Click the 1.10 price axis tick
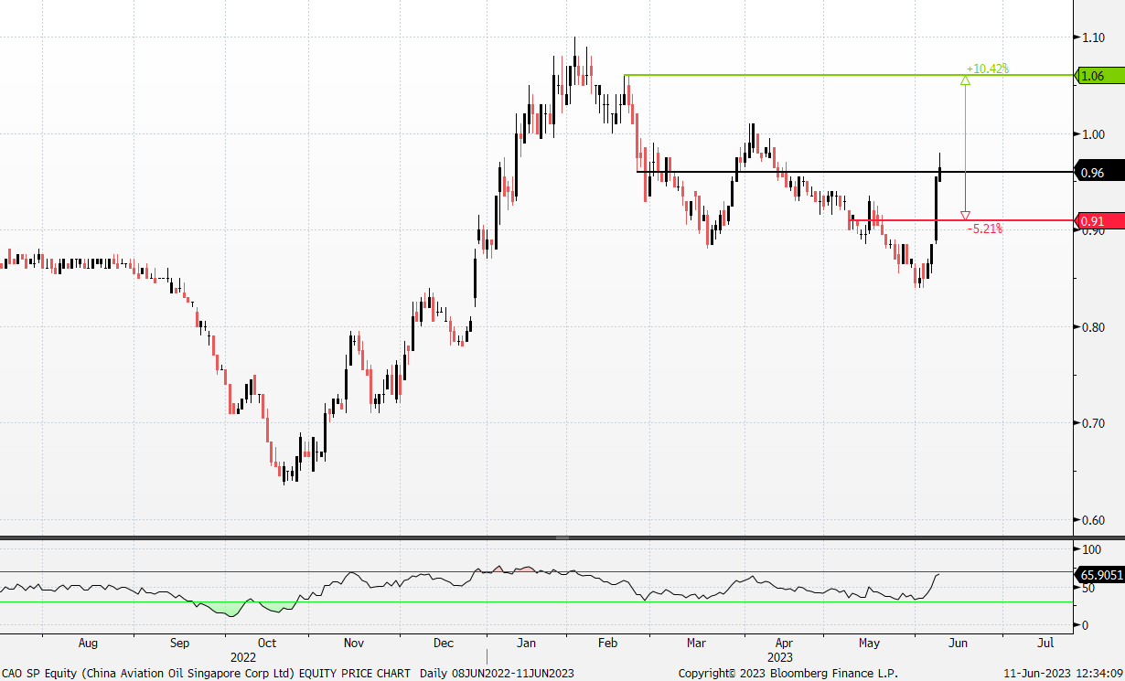Screen dimensions: 1125x681 tap(1093, 37)
